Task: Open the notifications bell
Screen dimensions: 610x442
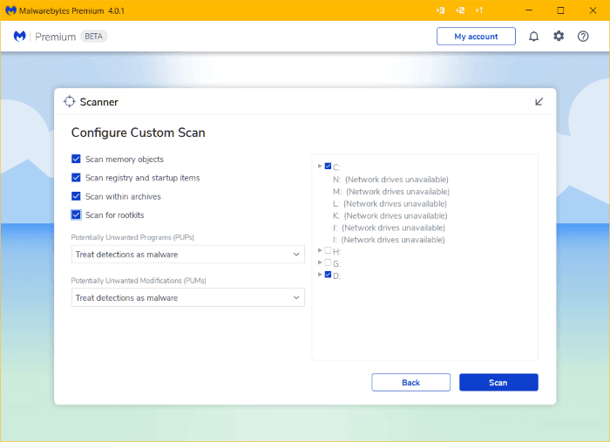Action: (x=533, y=37)
